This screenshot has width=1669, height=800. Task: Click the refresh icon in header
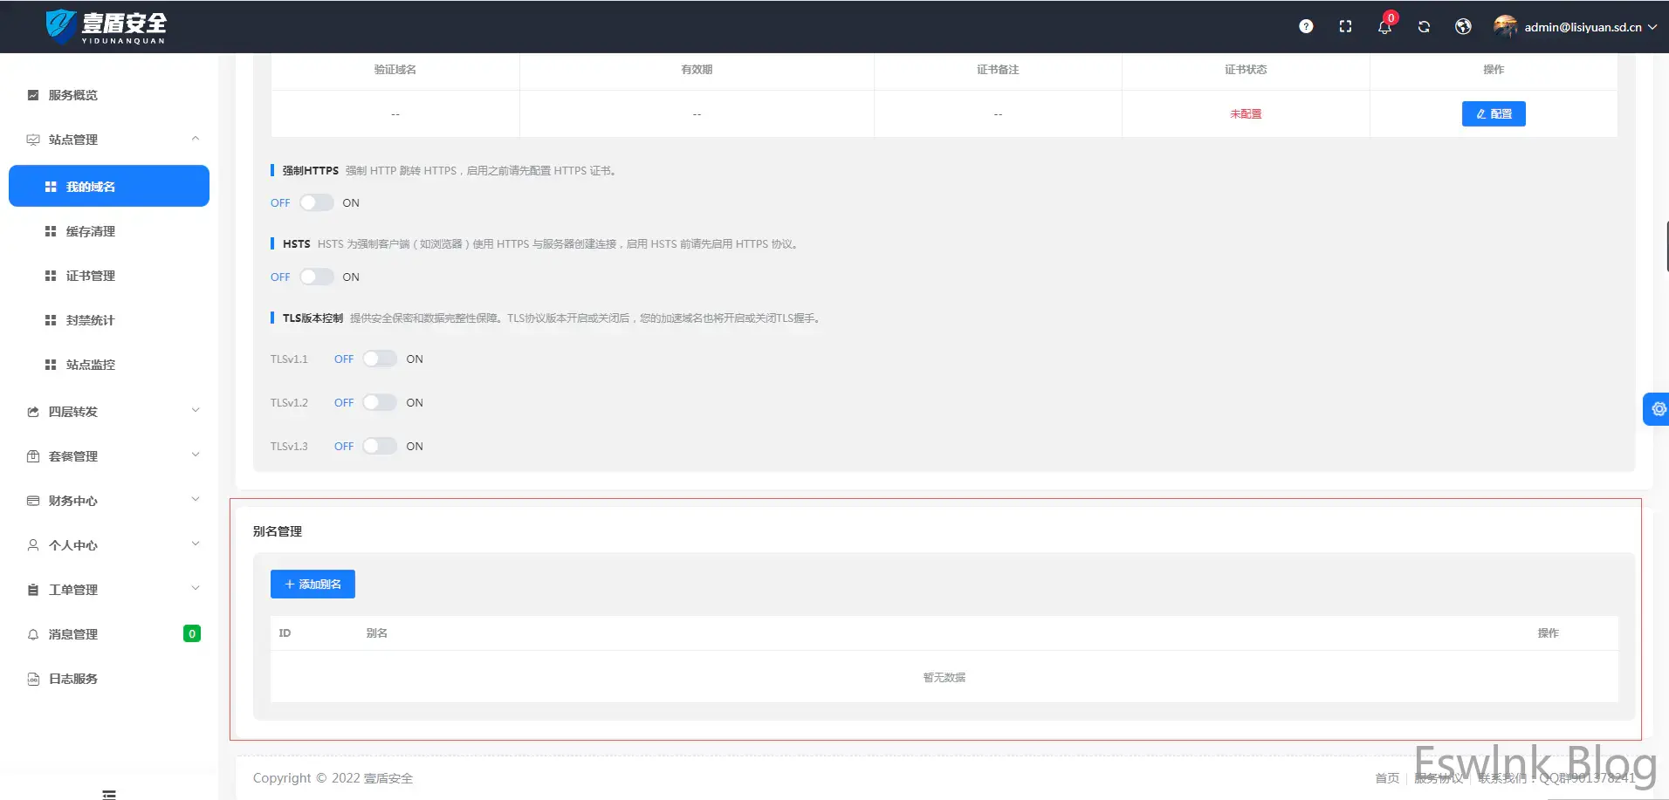[x=1424, y=27]
